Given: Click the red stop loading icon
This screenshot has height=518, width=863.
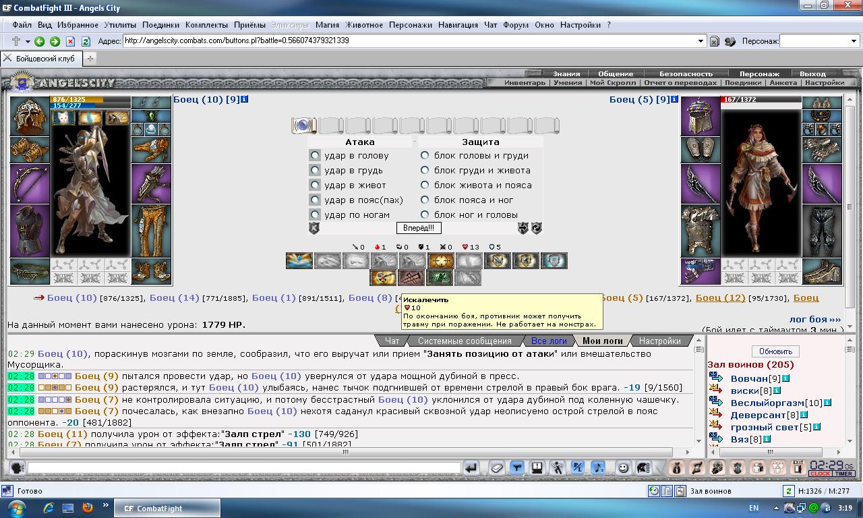Looking at the screenshot, I should coord(70,41).
